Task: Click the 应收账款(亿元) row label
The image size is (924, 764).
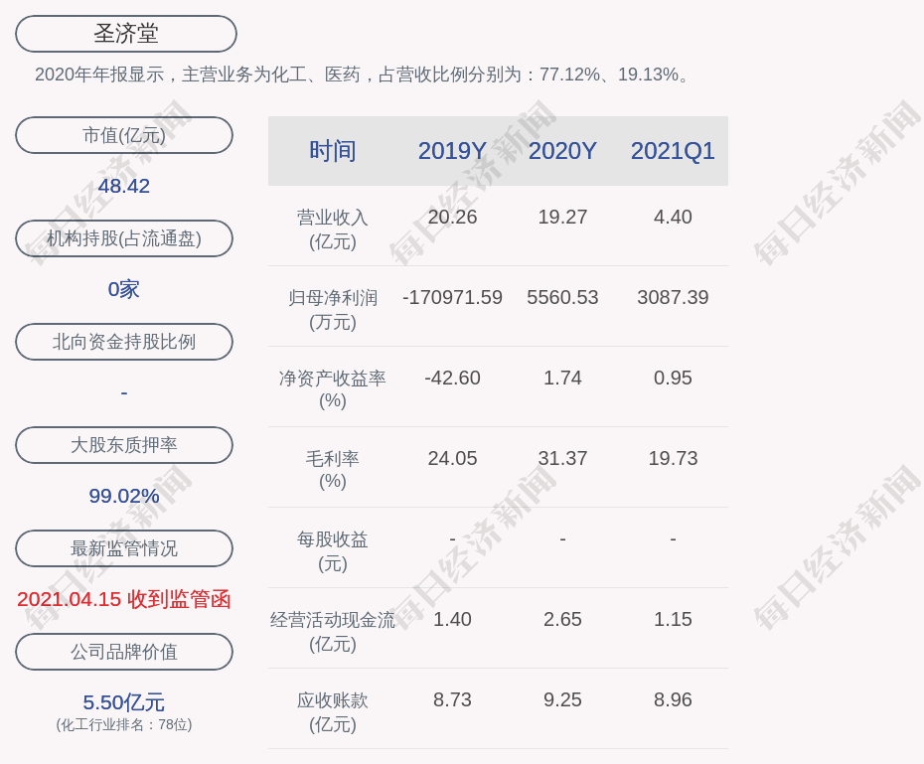Action: [x=333, y=712]
